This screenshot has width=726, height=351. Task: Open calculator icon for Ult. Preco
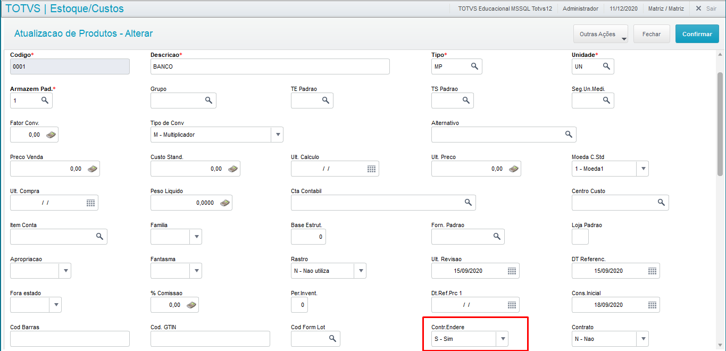point(513,169)
